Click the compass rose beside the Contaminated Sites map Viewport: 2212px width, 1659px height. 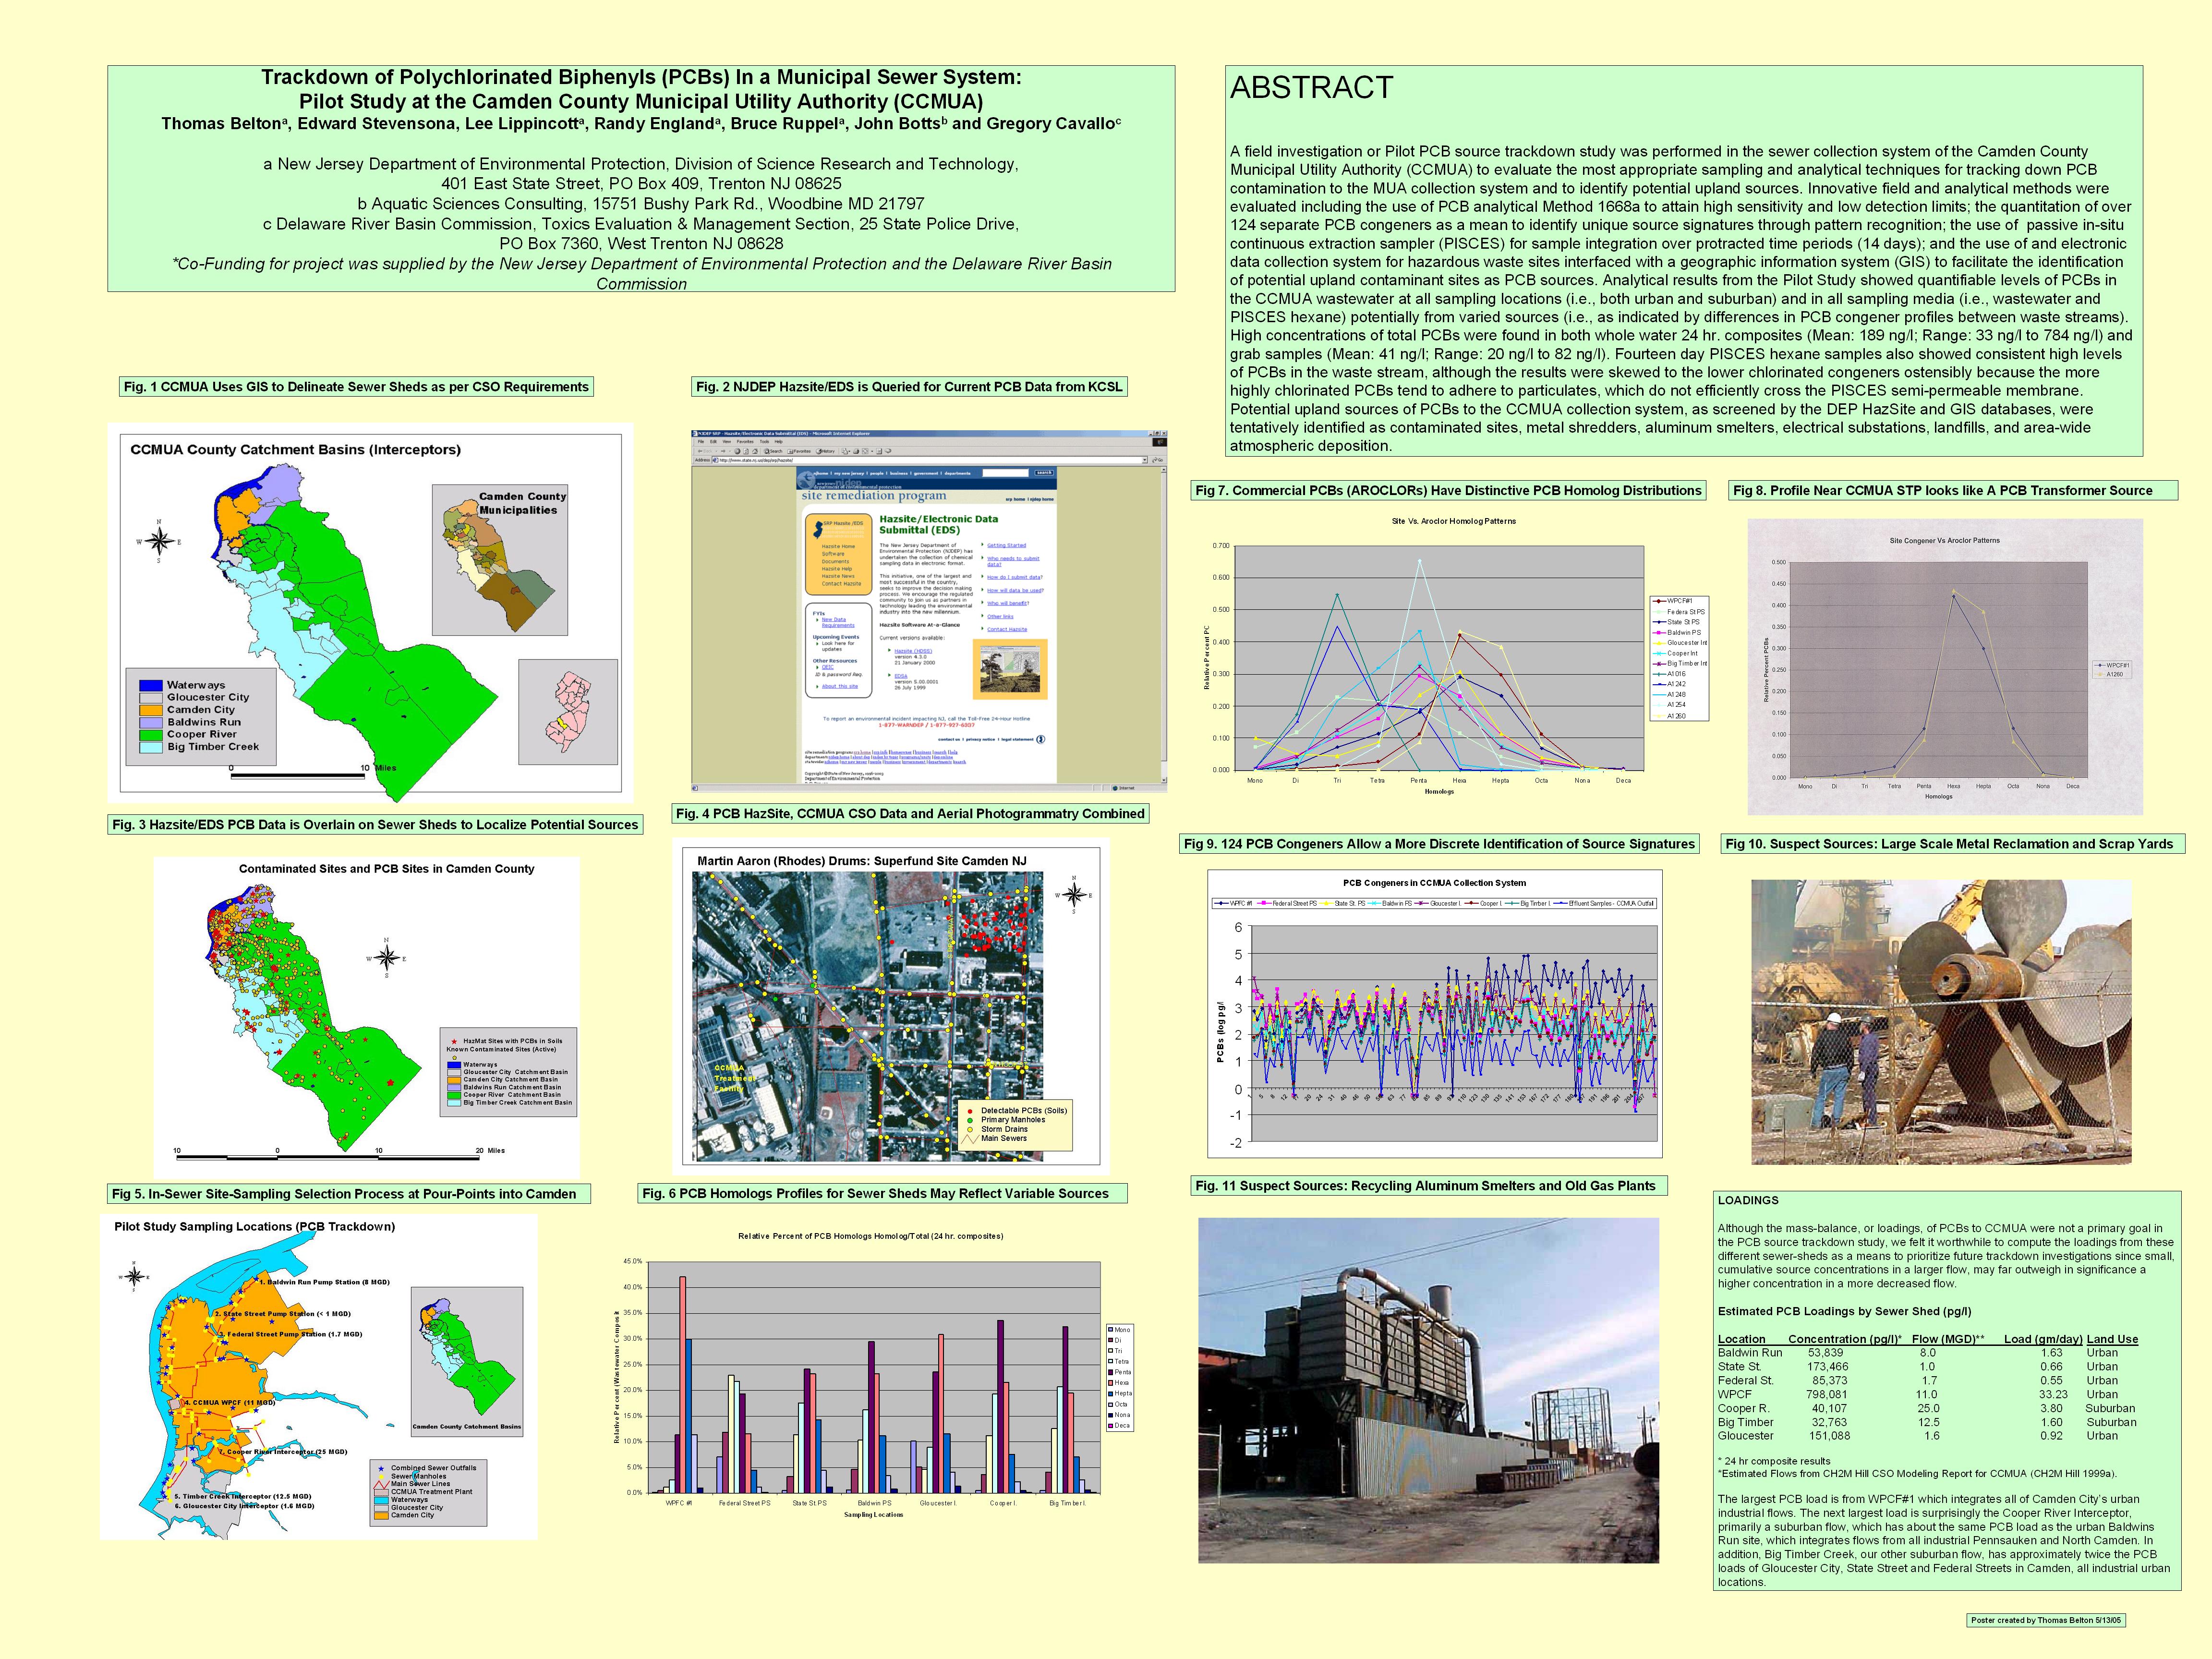(x=387, y=958)
